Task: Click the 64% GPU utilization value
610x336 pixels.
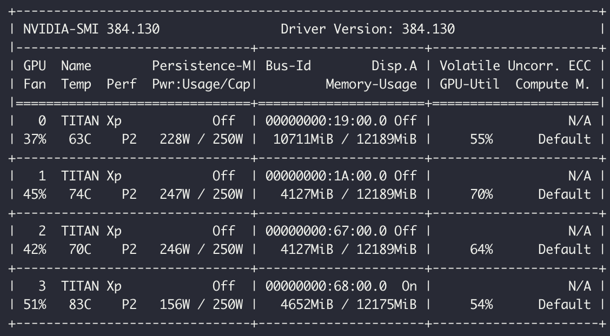Action: pyautogui.click(x=481, y=250)
